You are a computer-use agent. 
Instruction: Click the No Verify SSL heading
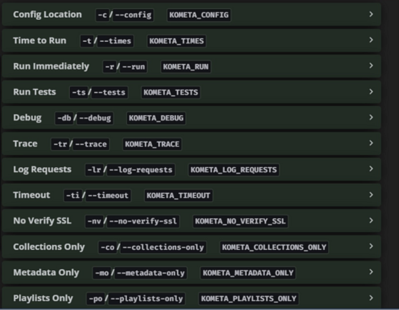click(x=41, y=221)
